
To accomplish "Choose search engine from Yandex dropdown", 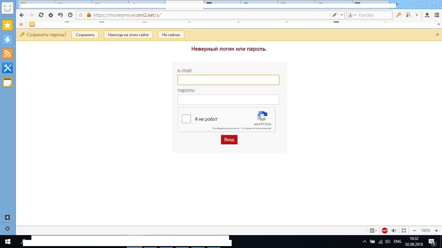I will coord(352,15).
